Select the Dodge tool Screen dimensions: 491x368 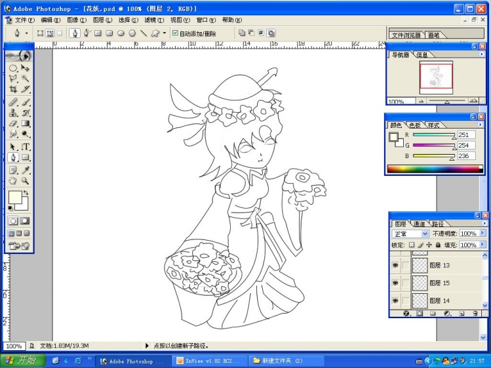point(26,134)
